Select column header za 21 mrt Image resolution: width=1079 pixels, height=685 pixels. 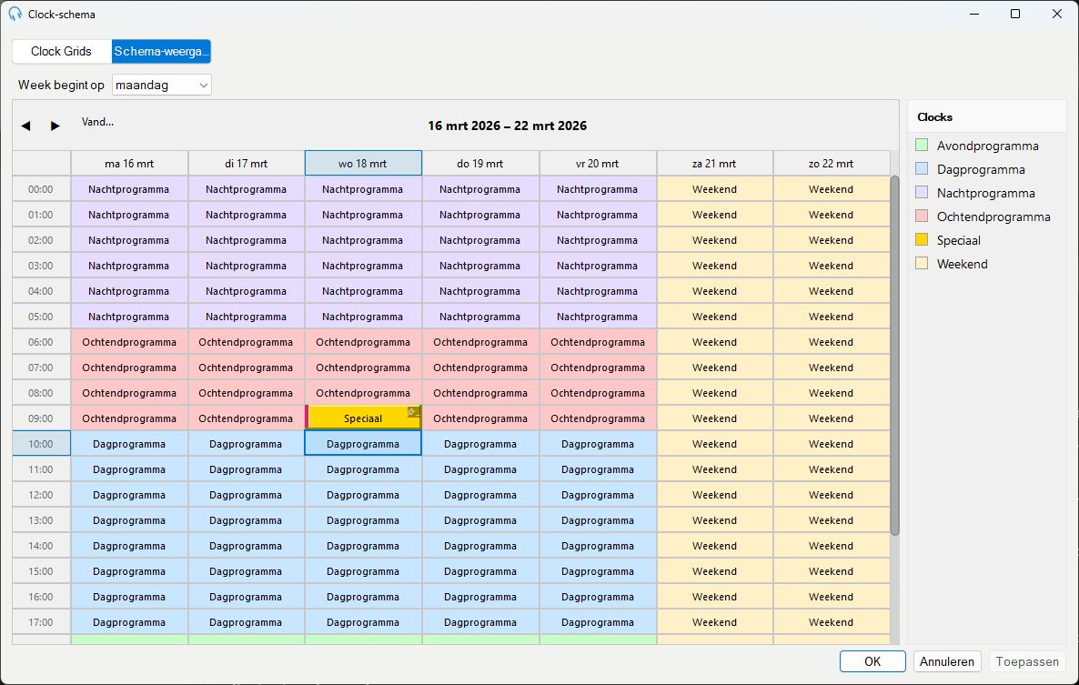715,164
